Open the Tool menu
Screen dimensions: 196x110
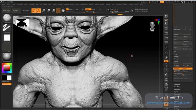(113, 5)
